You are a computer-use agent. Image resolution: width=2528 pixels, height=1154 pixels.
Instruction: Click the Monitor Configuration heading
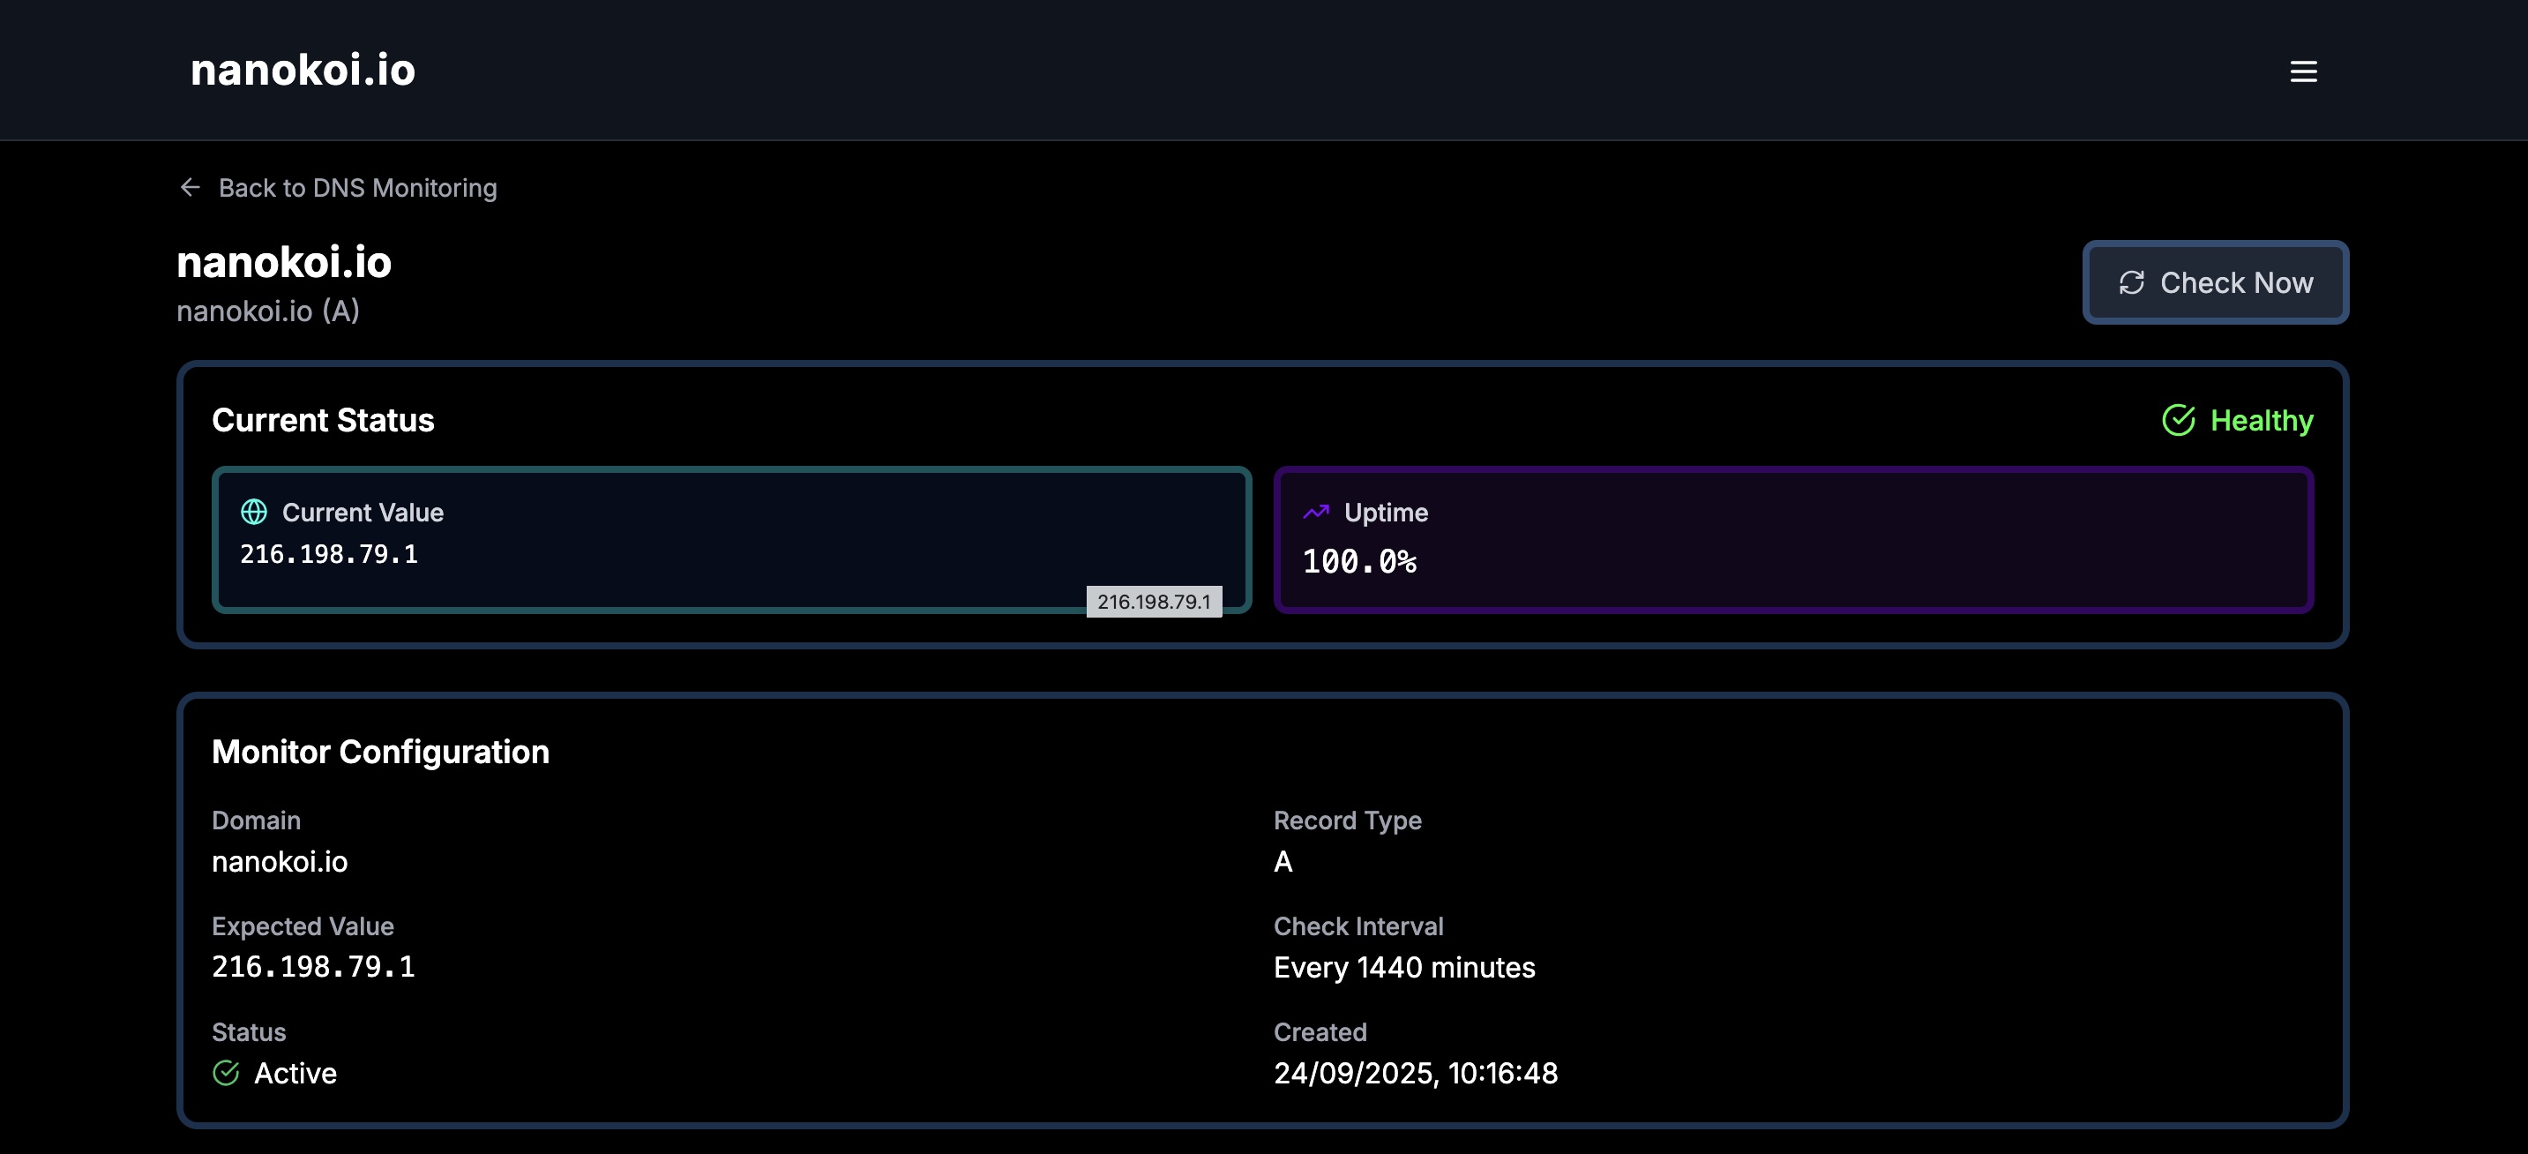(380, 752)
